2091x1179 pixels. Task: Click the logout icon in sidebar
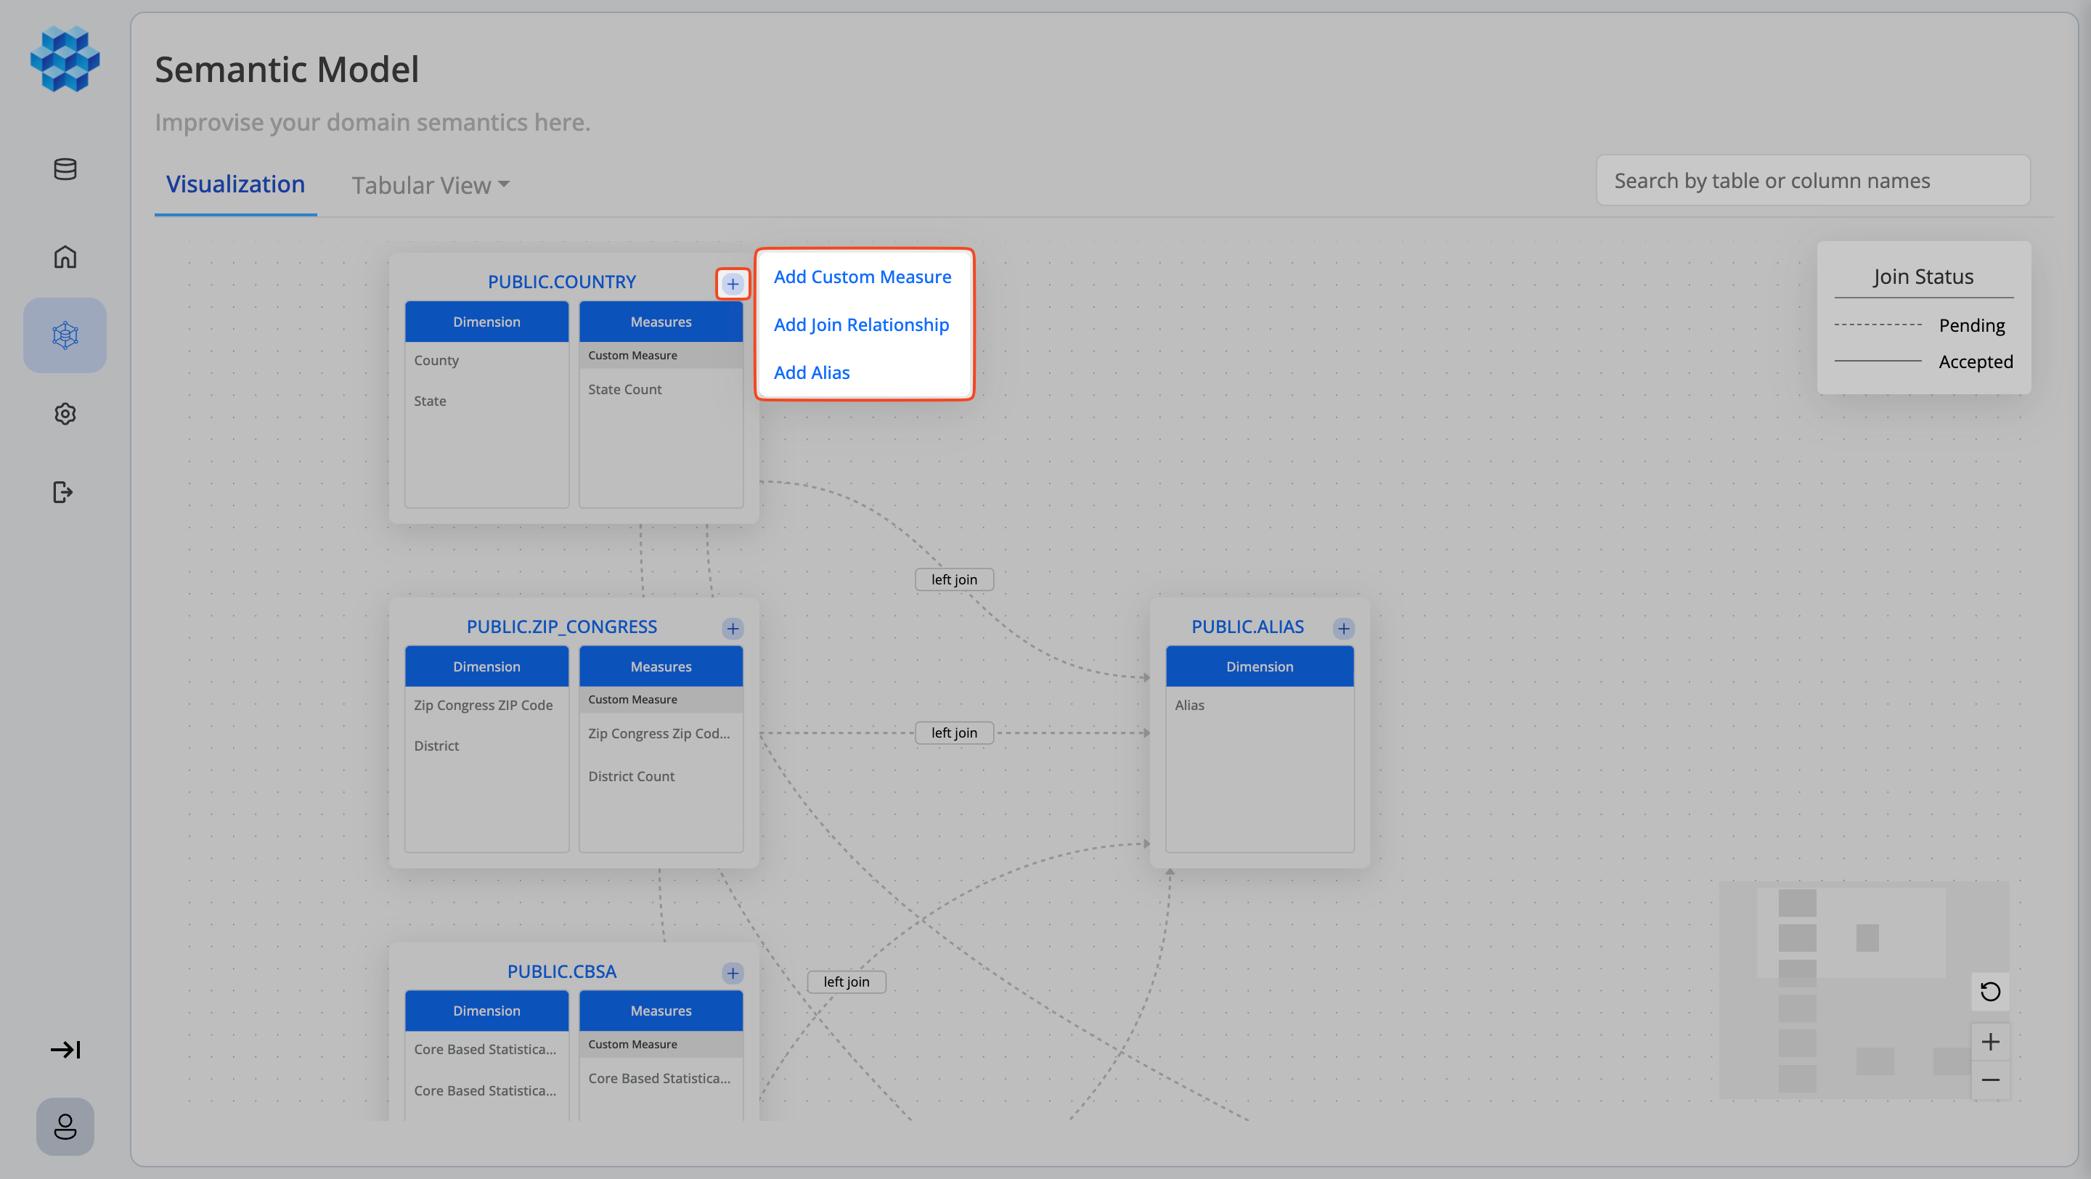[x=63, y=491]
